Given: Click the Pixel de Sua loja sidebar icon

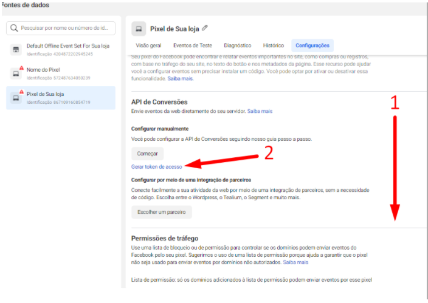Looking at the screenshot, I should point(16,98).
